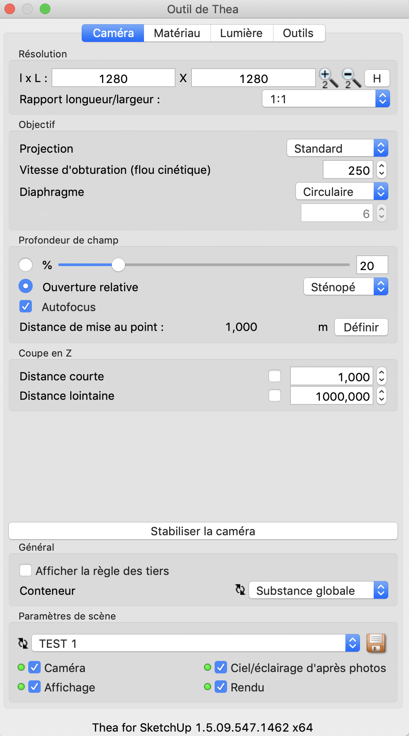Click the zoom out resolution magnifier icon
This screenshot has height=736, width=409.
coord(351,78)
